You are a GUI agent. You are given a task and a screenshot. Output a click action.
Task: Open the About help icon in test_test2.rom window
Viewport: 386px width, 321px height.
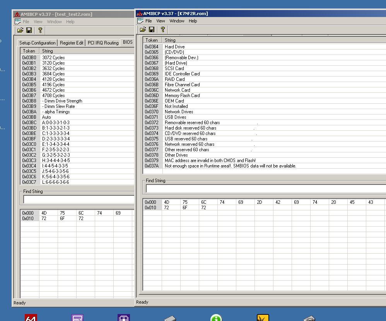click(40, 30)
